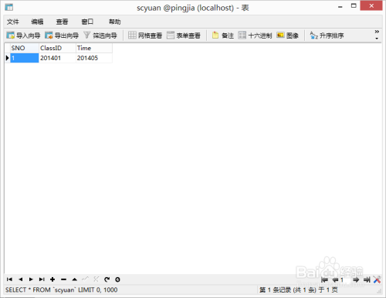
Task: Go to last page arrow
Action: [367, 279]
